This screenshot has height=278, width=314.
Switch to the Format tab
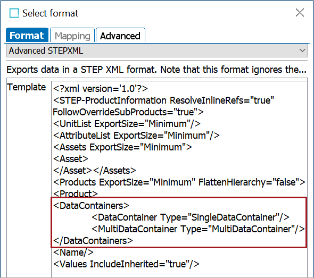pyautogui.click(x=27, y=35)
